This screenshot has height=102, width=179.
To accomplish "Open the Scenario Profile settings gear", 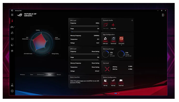I will [x=132, y=20].
